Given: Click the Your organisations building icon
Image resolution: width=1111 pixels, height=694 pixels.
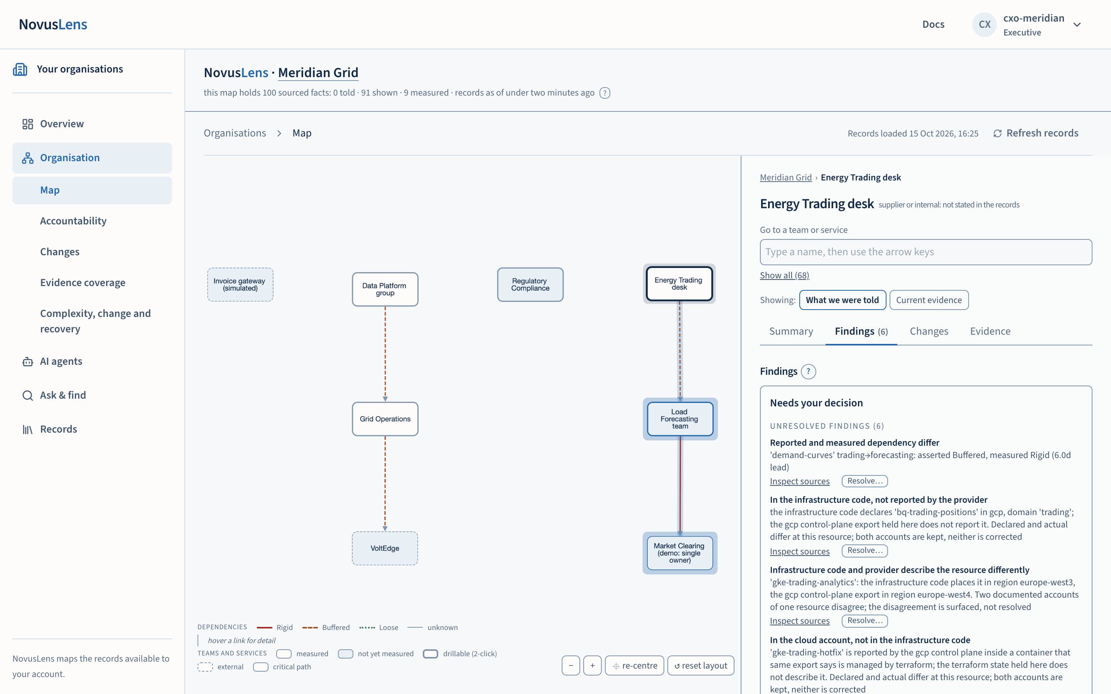Looking at the screenshot, I should click(x=20, y=69).
